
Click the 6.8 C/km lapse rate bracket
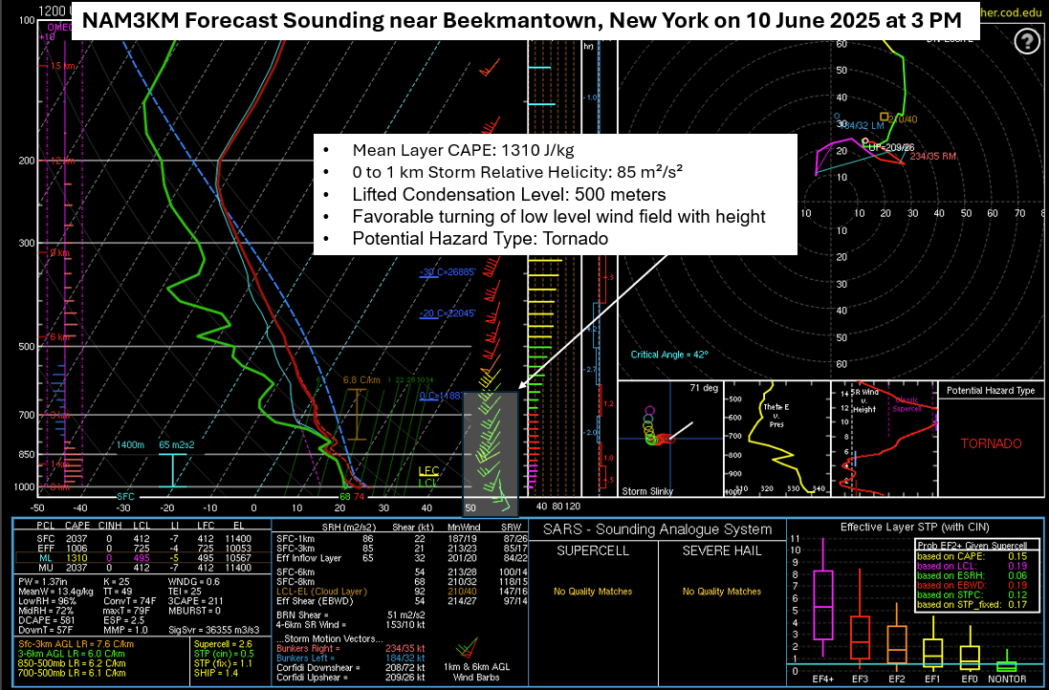coord(357,413)
